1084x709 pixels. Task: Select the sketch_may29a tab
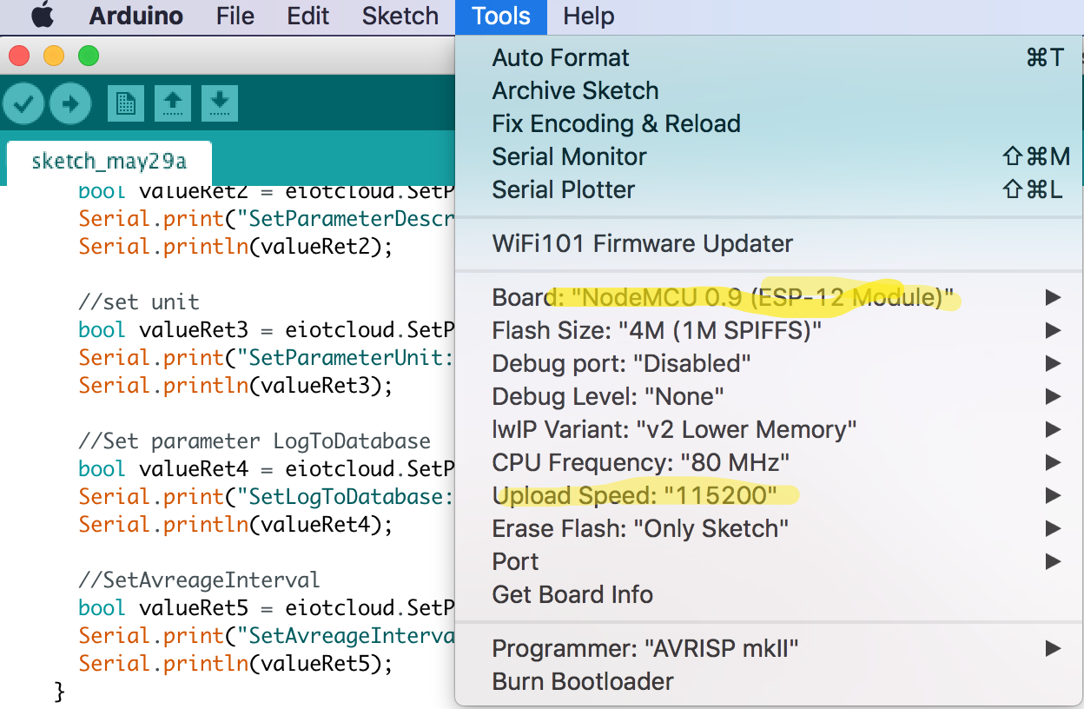(x=109, y=162)
